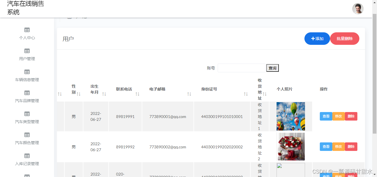This screenshot has width=377, height=177.
Task: Open 汽车品牌管理 menu label
Action: click(27, 101)
